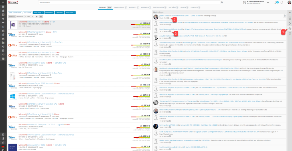Open the Bestellungen tab
The width and height of the screenshot is (292, 151).
160,7
